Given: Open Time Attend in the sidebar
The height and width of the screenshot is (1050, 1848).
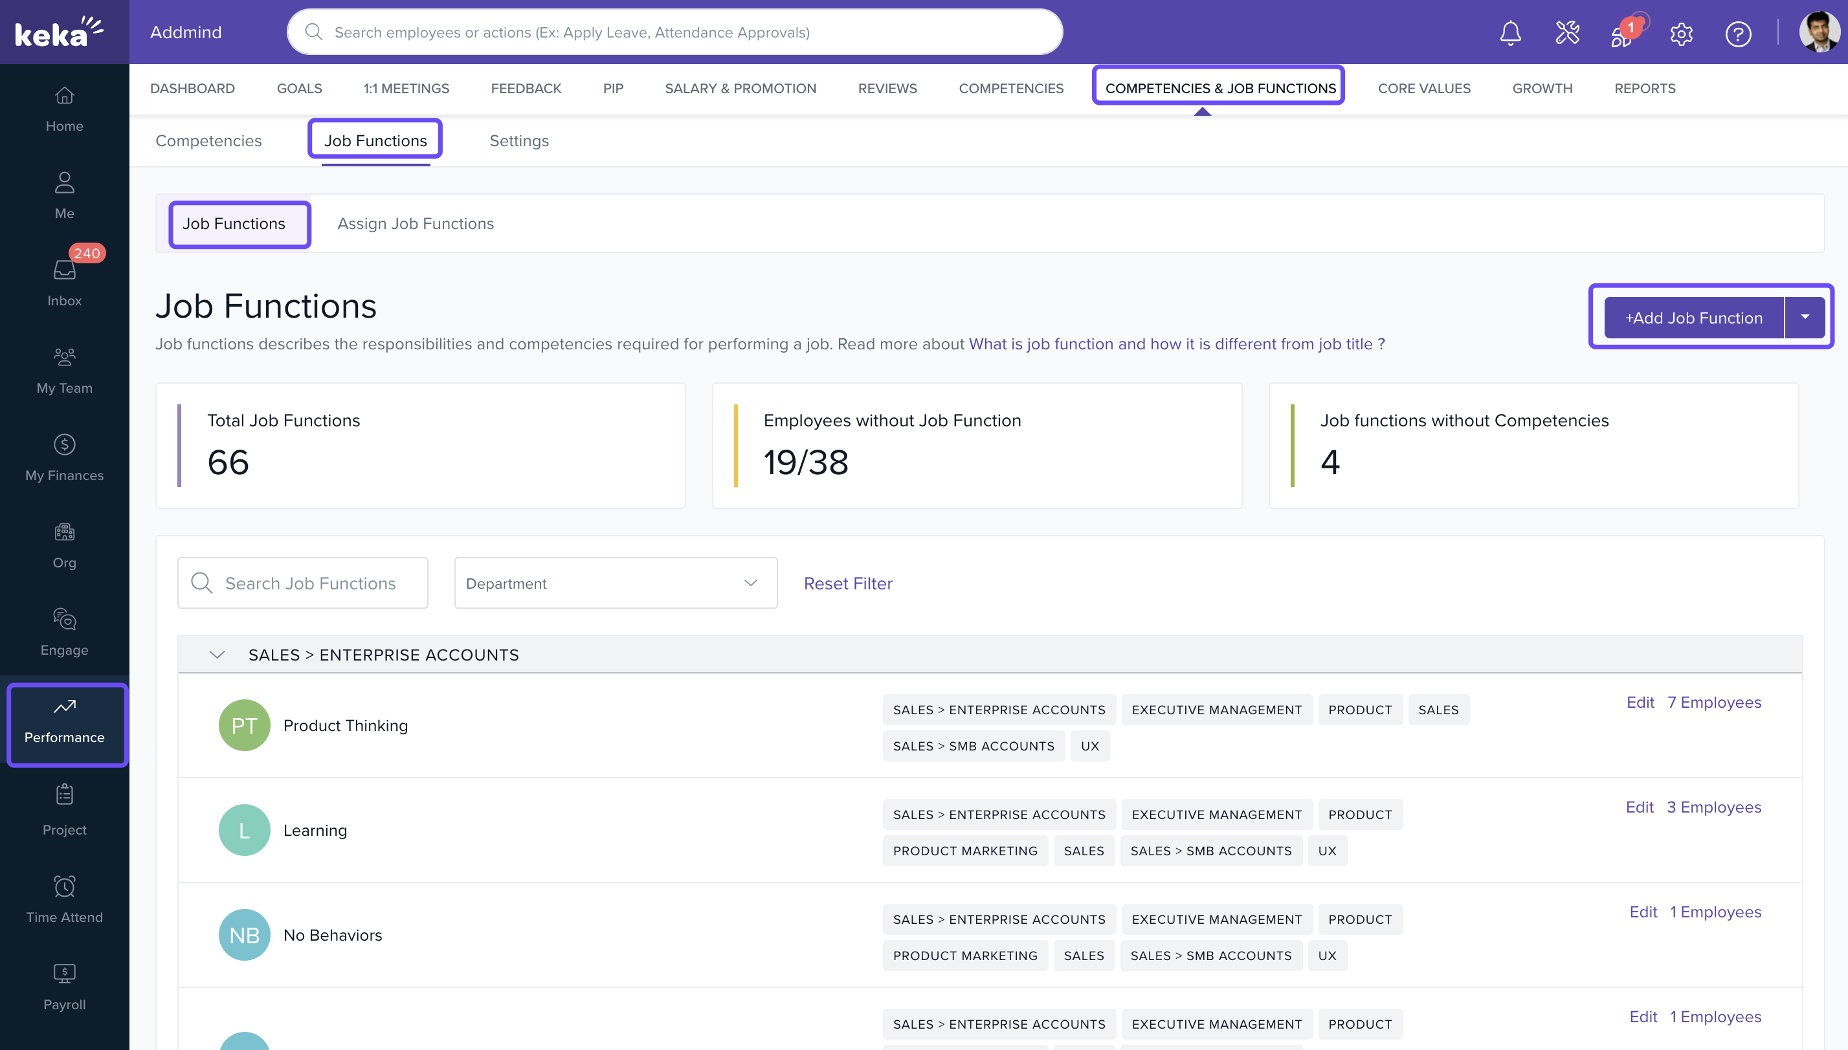Looking at the screenshot, I should 64,899.
